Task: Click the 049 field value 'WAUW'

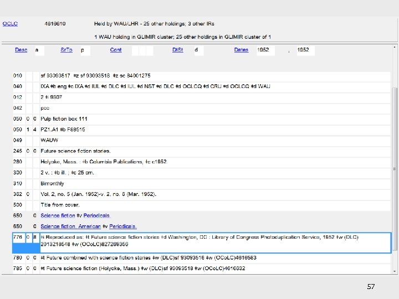Action: (49, 140)
